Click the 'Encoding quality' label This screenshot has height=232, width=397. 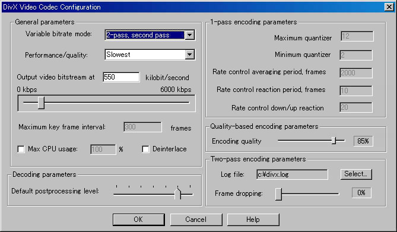pyautogui.click(x=236, y=141)
